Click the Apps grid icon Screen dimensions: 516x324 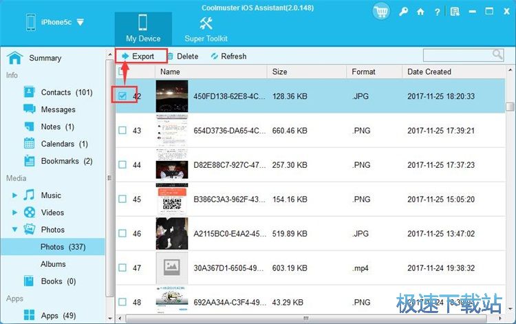point(29,315)
